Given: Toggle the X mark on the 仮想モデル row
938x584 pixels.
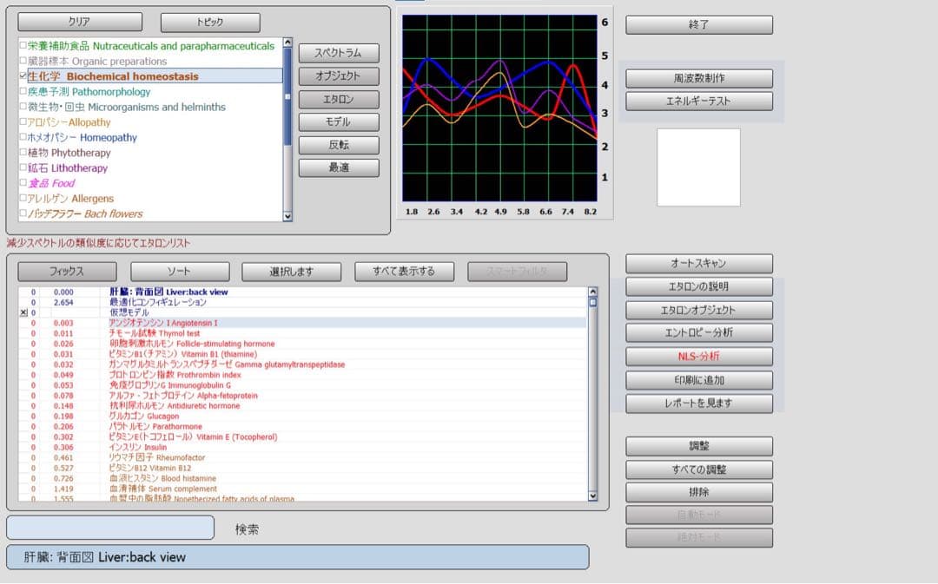Looking at the screenshot, I should tap(23, 312).
